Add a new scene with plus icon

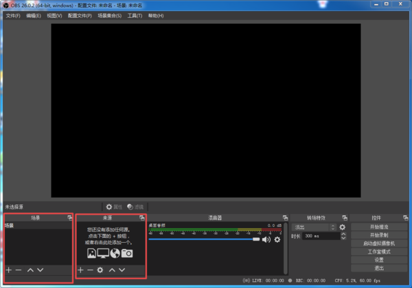tap(8, 270)
